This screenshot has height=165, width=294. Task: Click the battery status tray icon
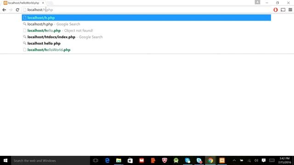(242, 160)
